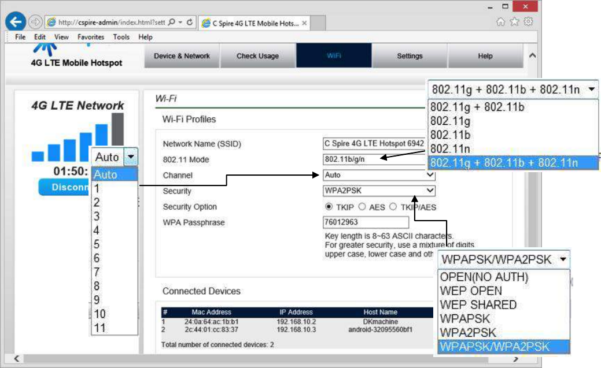Select highlighted 802.11g + 802.11b + 802.11n option
Screen dimensions: 601x368
[513, 163]
